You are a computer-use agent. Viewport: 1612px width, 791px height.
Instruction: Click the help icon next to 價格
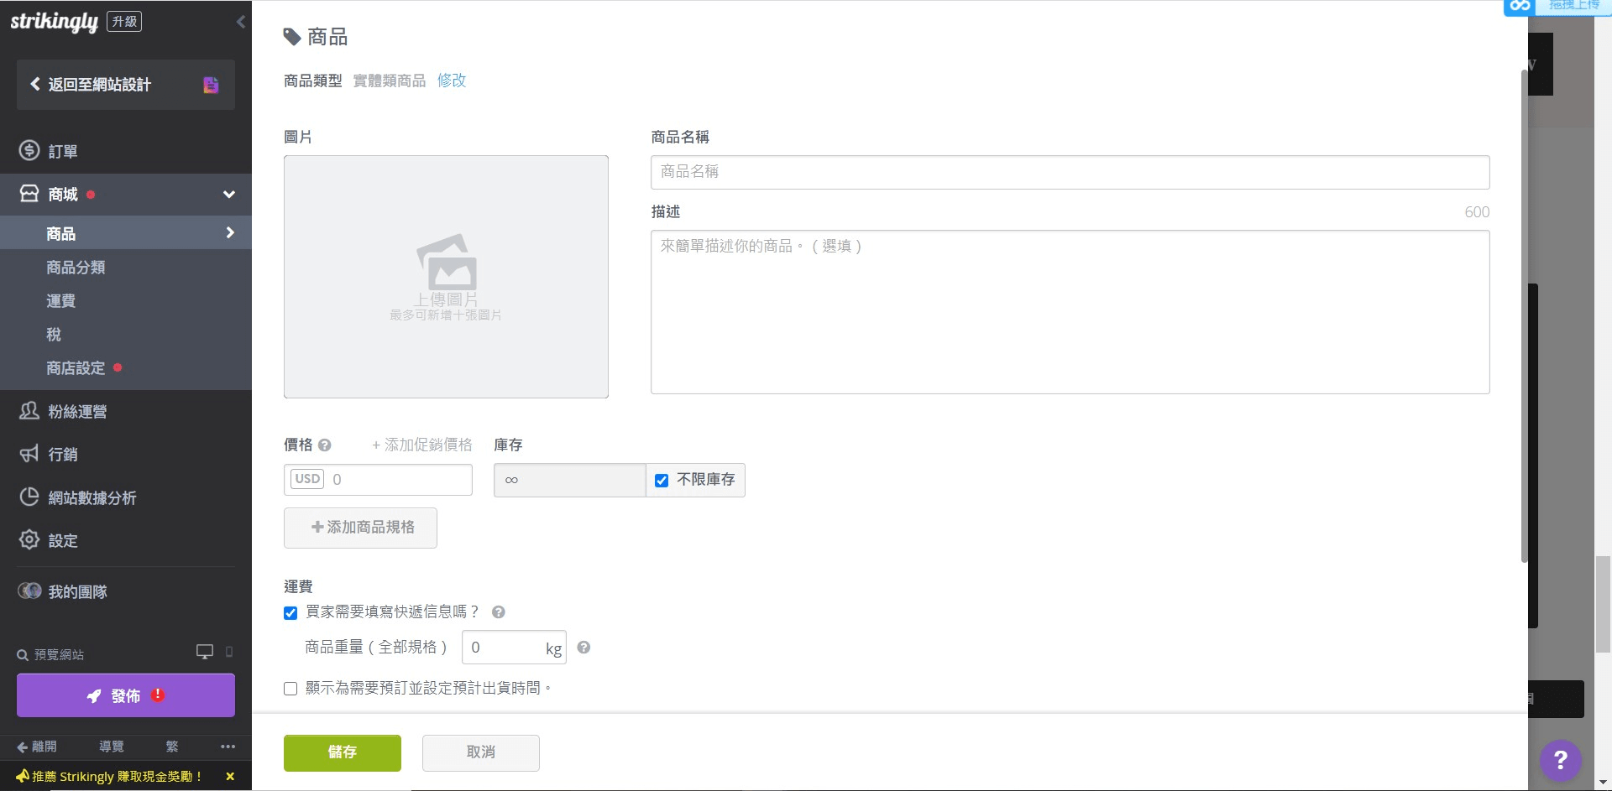tap(325, 445)
